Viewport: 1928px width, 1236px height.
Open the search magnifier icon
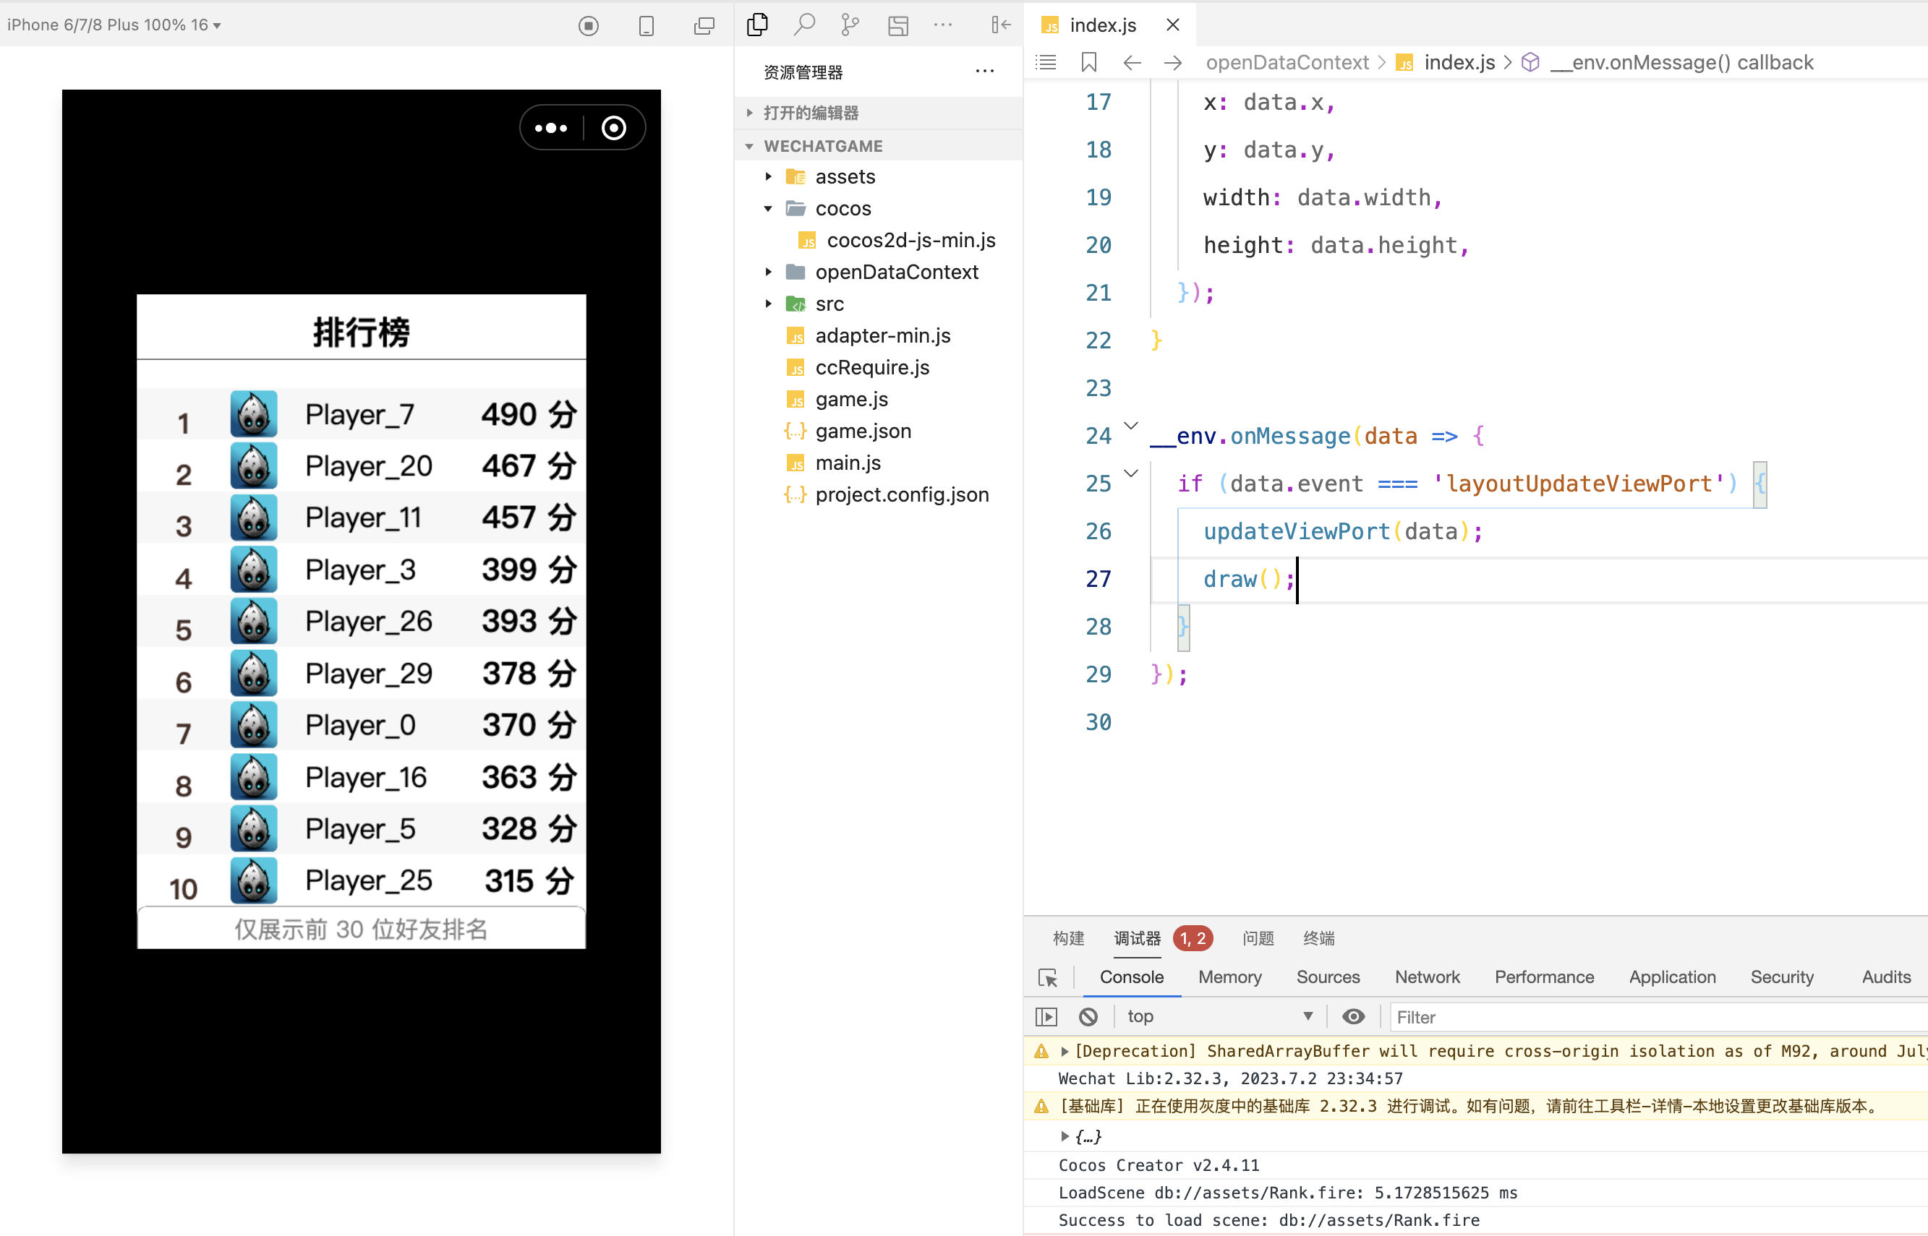tap(803, 25)
